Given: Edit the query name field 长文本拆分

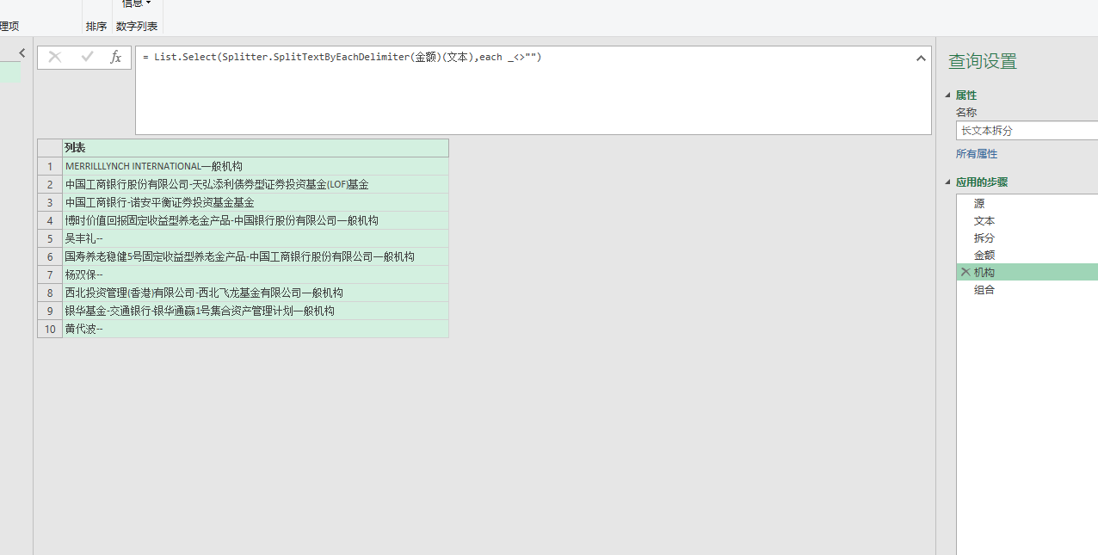Looking at the screenshot, I should (1027, 131).
